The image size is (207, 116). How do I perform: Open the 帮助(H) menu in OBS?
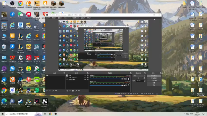coord(89,18)
